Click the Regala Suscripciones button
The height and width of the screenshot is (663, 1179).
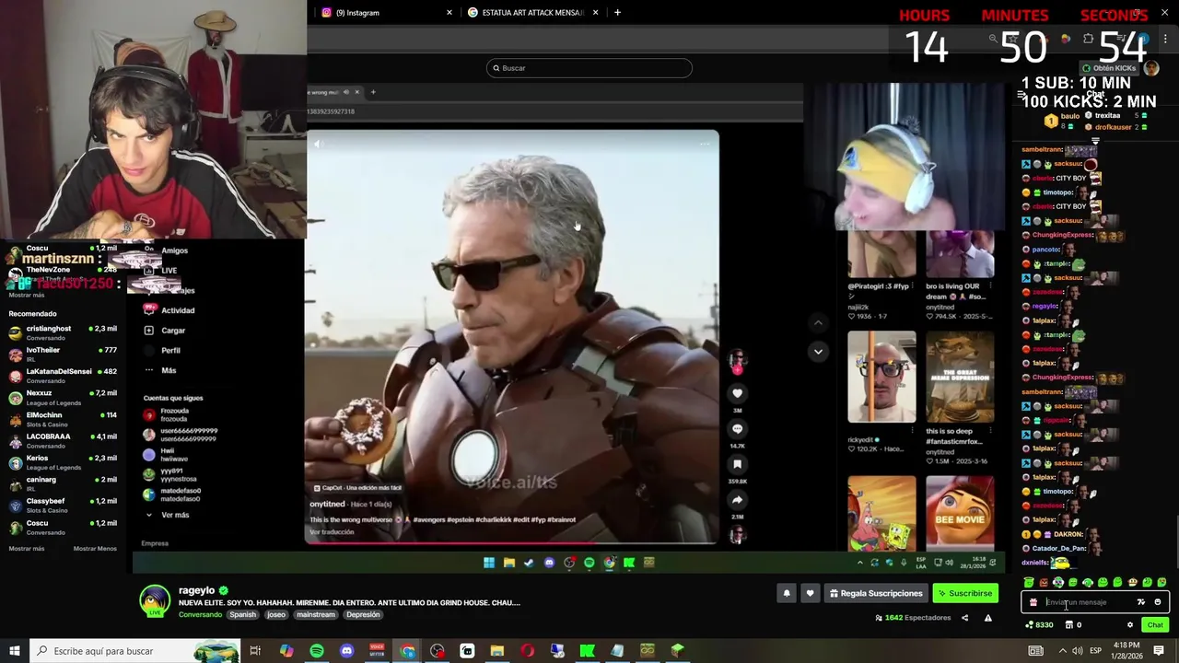(x=876, y=594)
